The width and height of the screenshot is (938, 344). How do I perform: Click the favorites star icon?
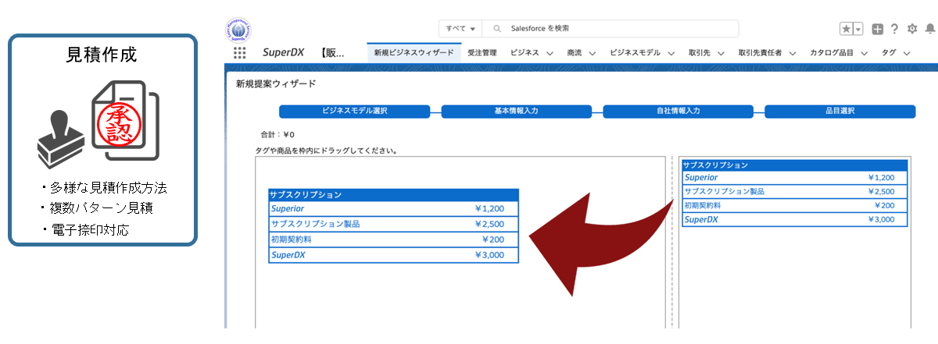tap(847, 29)
